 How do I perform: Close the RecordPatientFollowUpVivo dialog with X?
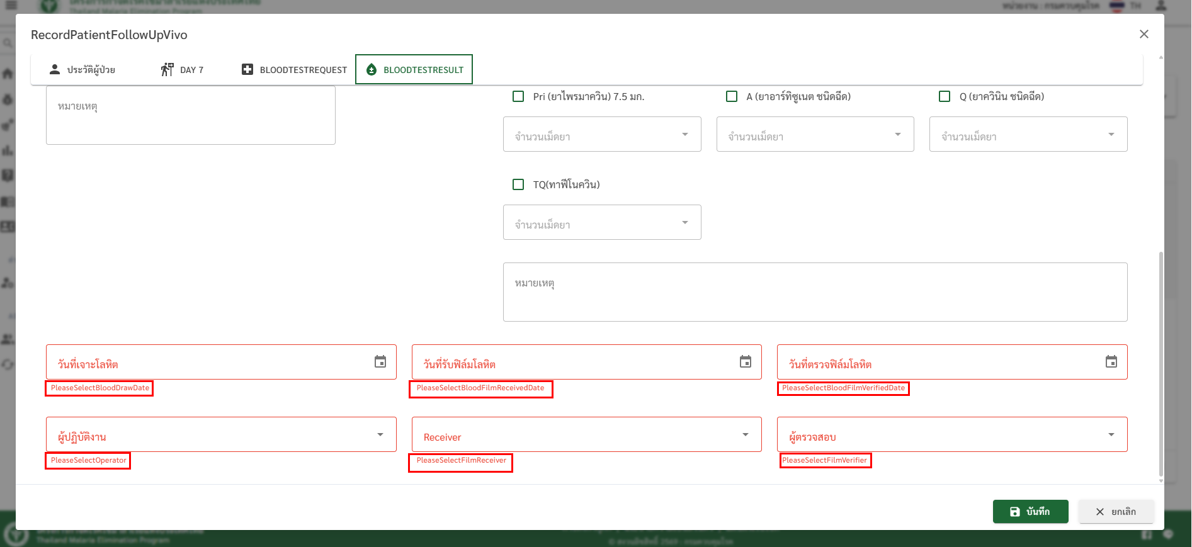tap(1144, 34)
